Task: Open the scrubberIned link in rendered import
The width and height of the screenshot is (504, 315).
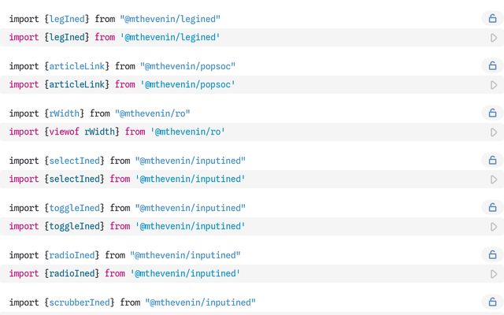Action: point(80,302)
